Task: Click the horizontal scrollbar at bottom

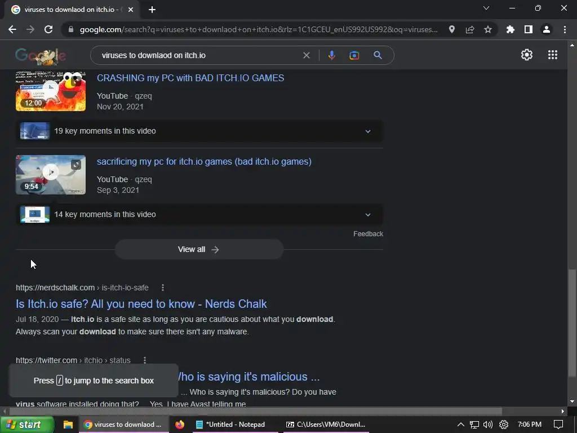Action: 256,411
